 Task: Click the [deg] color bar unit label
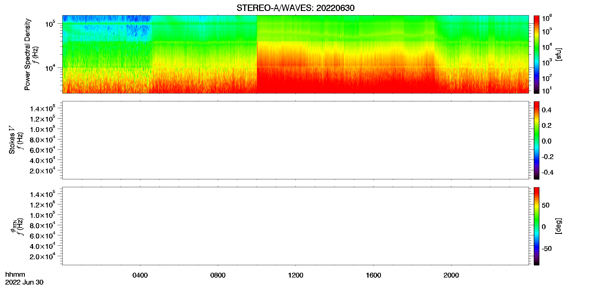pos(559,226)
